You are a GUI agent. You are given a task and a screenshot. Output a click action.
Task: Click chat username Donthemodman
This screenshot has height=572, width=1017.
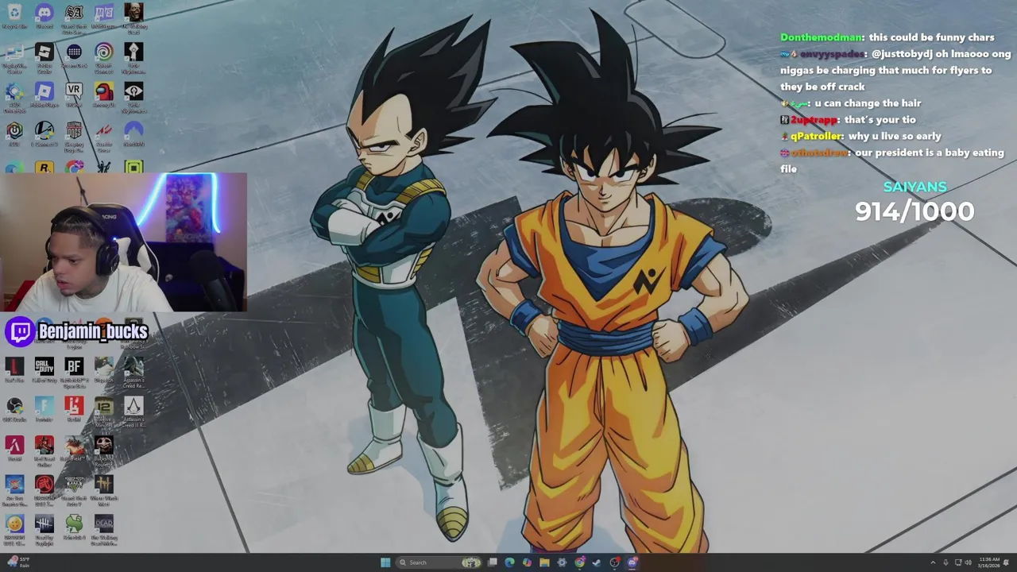pos(821,37)
